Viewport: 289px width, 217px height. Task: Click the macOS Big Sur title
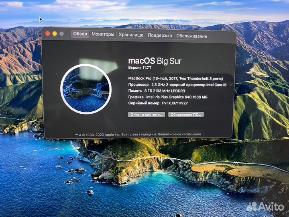(x=155, y=61)
